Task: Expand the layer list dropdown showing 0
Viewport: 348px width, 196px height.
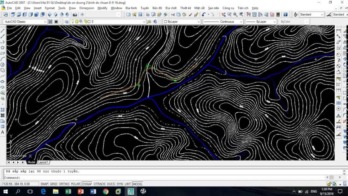Action: [144, 22]
